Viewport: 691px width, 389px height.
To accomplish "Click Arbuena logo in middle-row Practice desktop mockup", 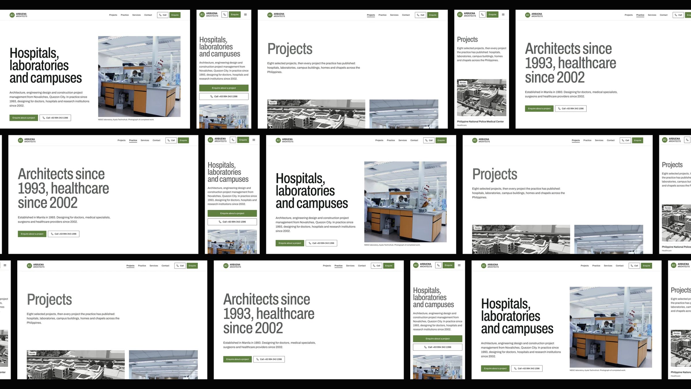I will click(x=26, y=140).
